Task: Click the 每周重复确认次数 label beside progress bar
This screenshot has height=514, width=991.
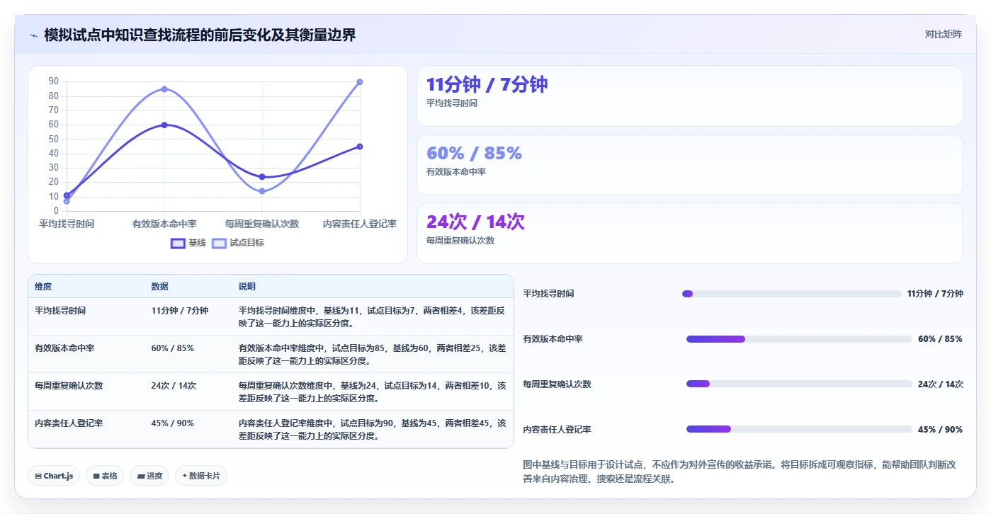Action: click(557, 384)
